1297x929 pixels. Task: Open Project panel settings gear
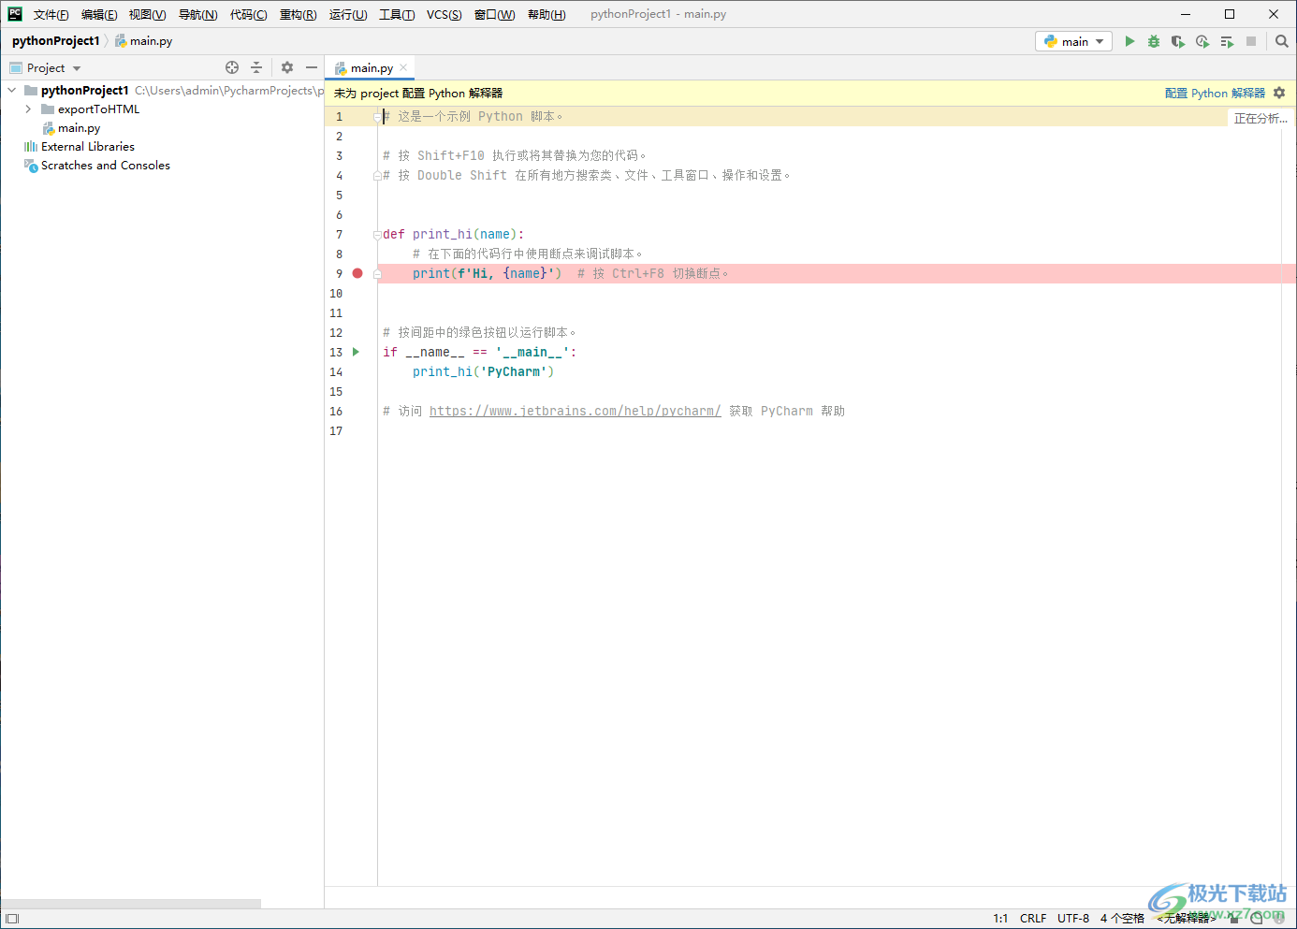[x=287, y=67]
